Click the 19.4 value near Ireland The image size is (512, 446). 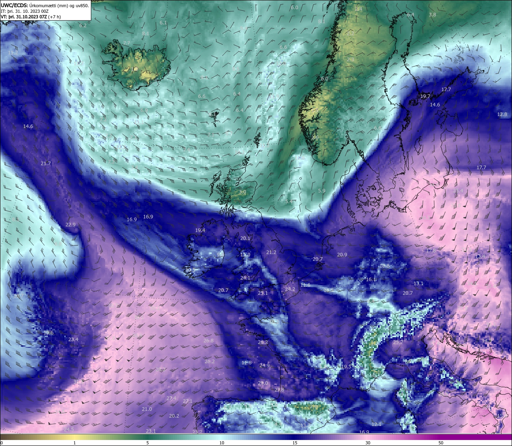[200, 230]
